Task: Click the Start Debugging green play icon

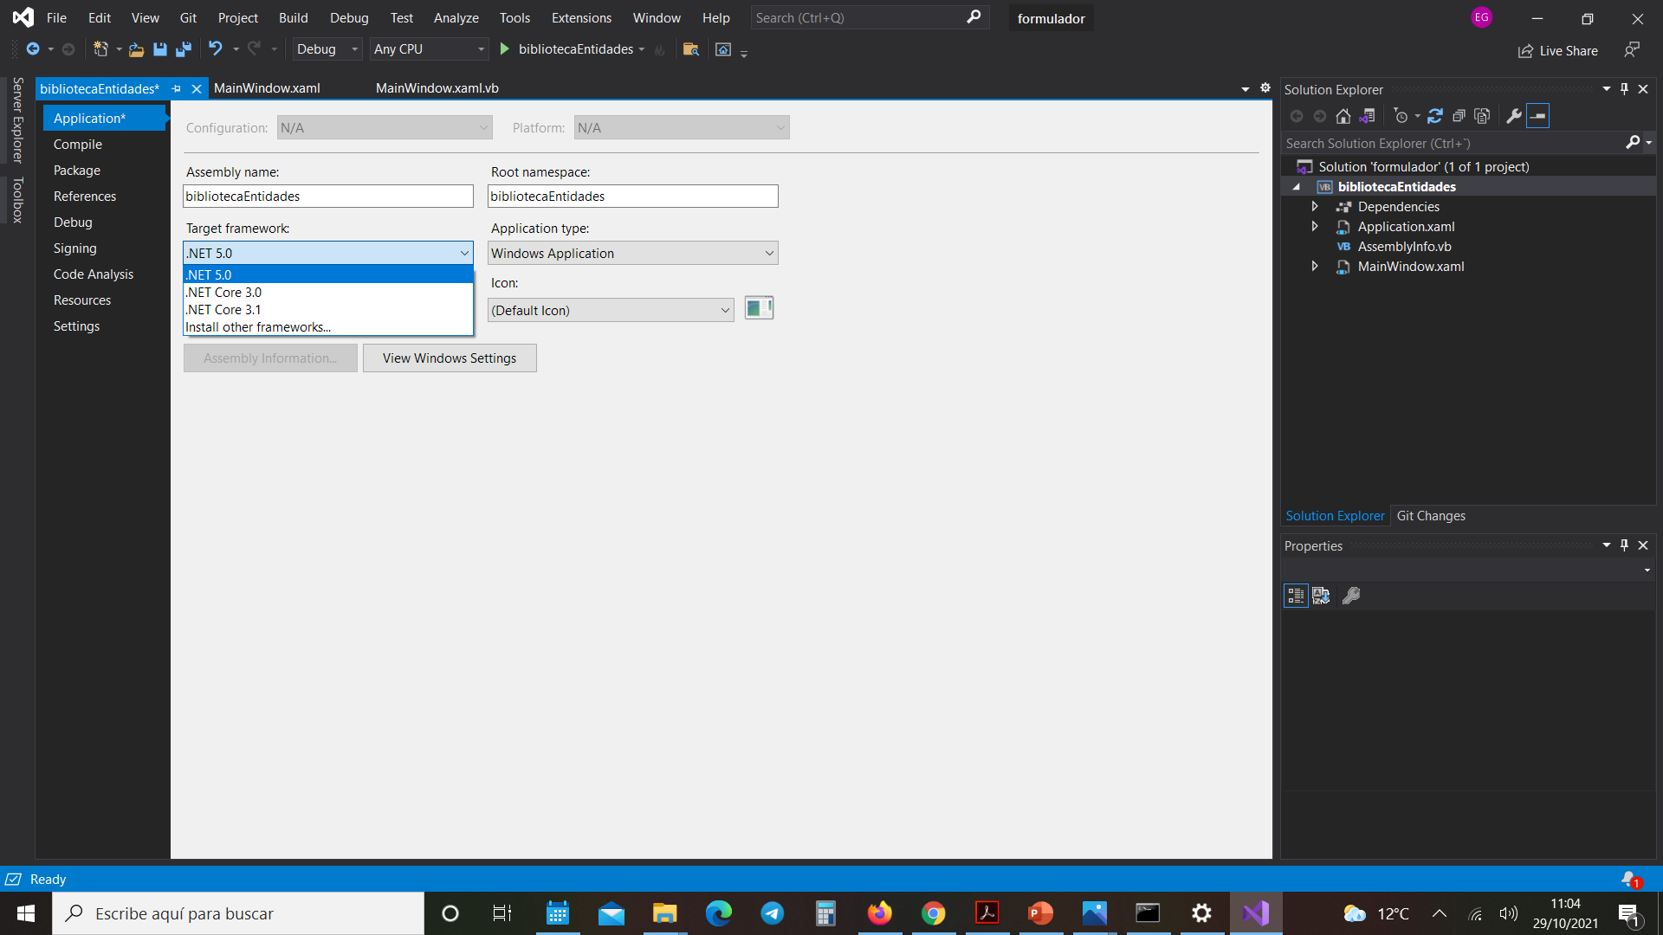Action: click(x=506, y=49)
